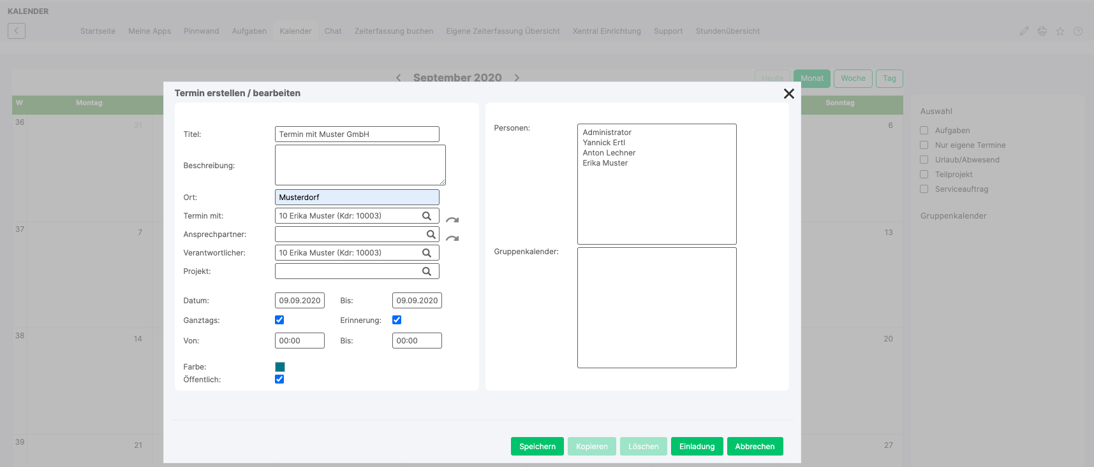Click search icon in Termin mit field

point(427,216)
